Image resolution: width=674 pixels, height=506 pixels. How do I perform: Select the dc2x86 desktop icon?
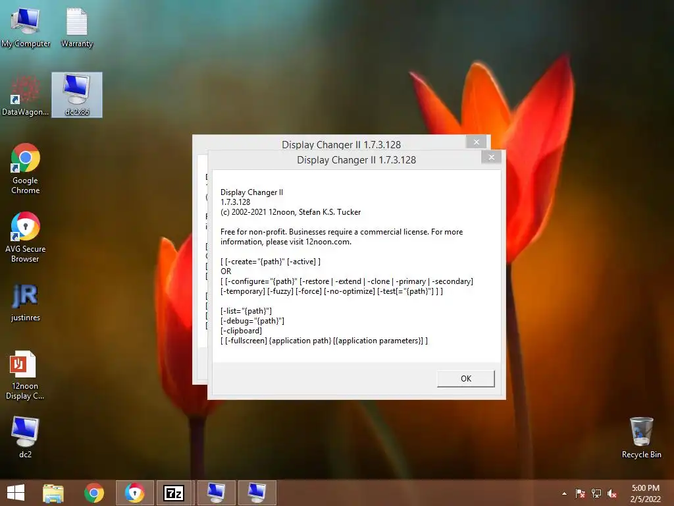pos(77,95)
